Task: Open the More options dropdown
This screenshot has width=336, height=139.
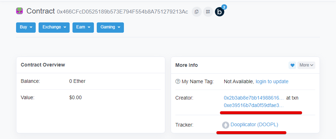Action: pos(306,65)
